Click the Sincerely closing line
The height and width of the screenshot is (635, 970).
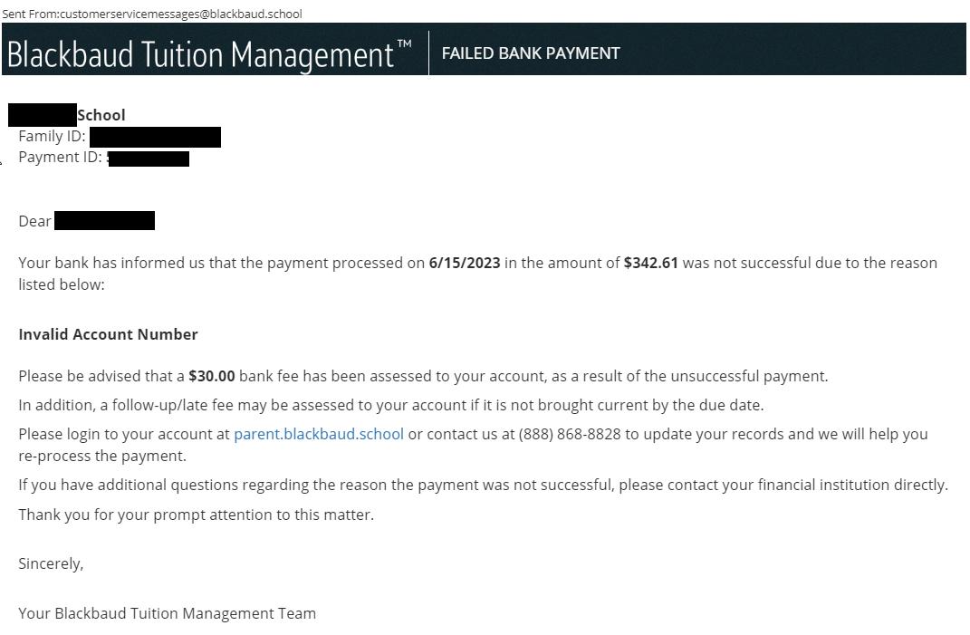(x=51, y=563)
